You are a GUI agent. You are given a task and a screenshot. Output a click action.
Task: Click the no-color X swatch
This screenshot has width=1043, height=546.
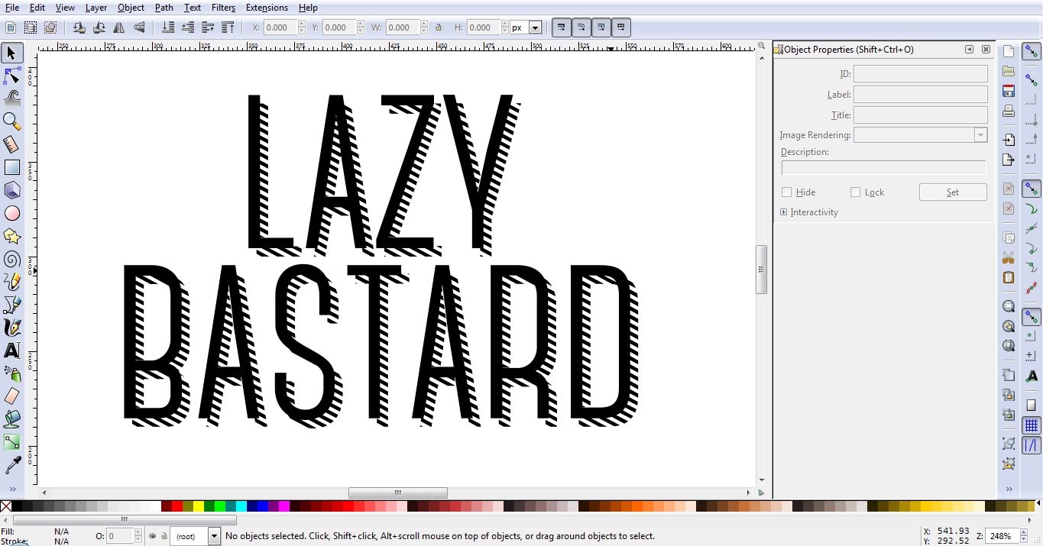pyautogui.click(x=6, y=506)
